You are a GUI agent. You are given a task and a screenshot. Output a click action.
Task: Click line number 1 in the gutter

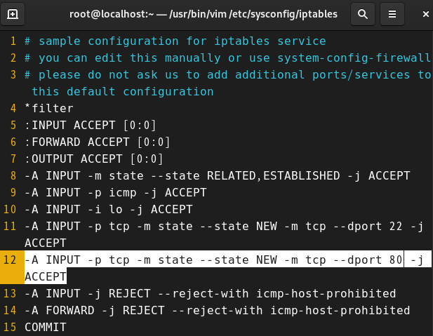(x=13, y=41)
